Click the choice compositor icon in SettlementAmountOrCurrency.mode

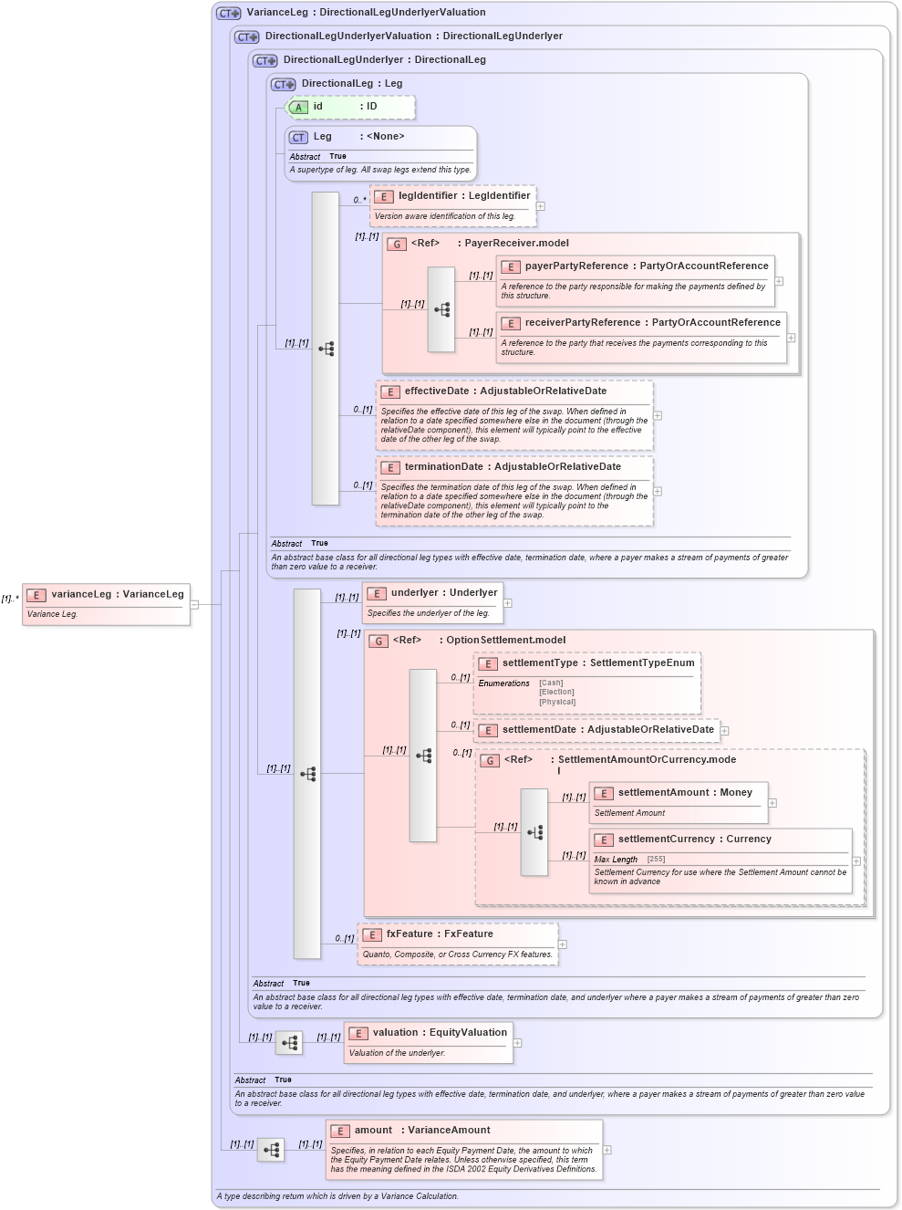(x=534, y=832)
